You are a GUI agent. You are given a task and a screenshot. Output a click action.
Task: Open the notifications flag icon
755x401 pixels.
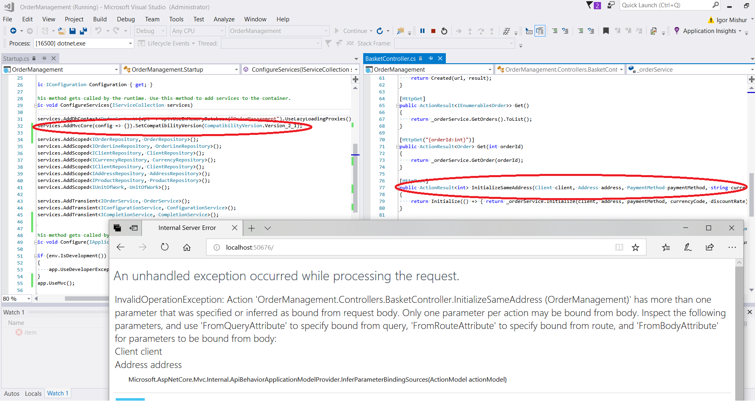[590, 5]
